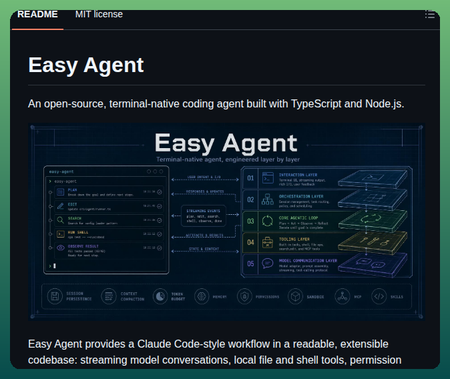Click the Interaction Layer 3D slab illustration
450x379 pixels.
pos(373,179)
